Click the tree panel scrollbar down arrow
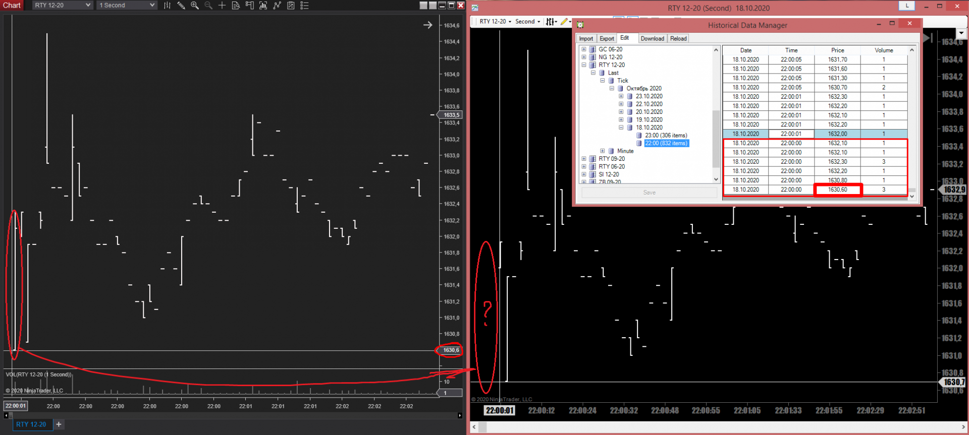Viewport: 969px width, 435px height. point(716,179)
